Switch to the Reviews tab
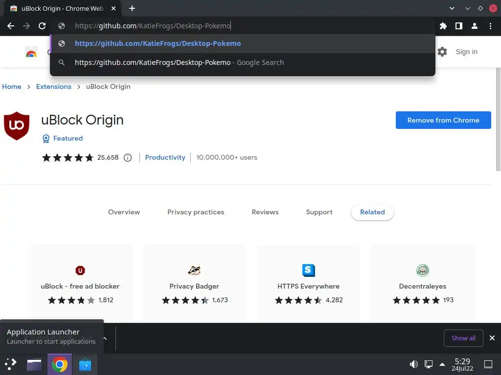501x375 pixels. tap(265, 212)
